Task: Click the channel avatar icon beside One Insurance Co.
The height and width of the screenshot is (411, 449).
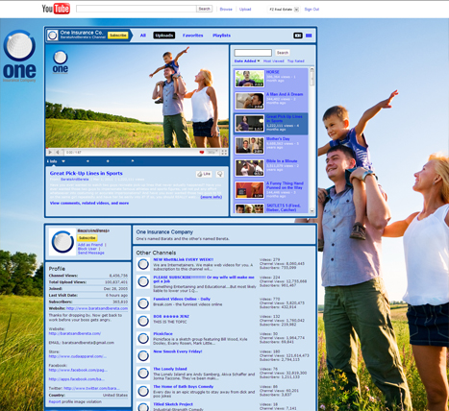Action: 53,36
